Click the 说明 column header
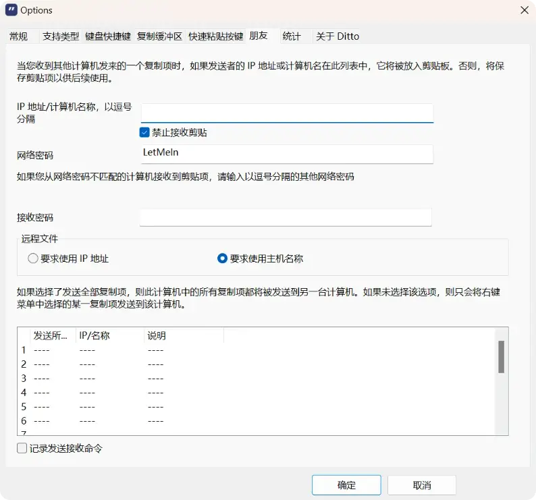 point(184,335)
